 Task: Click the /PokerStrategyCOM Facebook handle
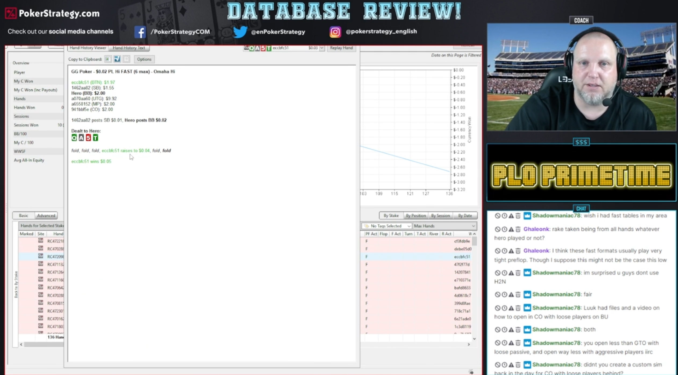[180, 32]
